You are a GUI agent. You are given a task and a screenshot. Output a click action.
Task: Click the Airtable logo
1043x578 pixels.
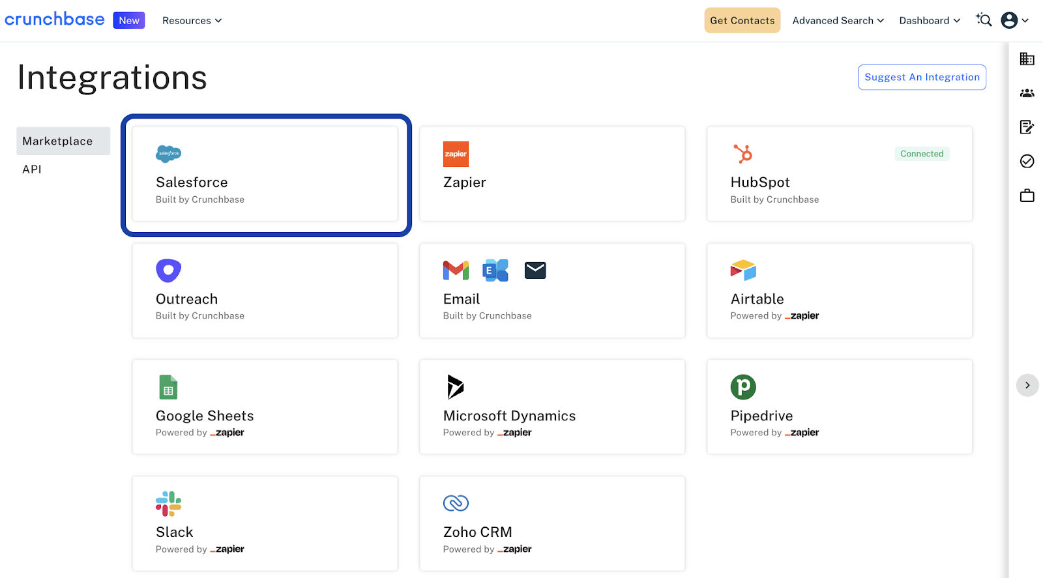[743, 270]
